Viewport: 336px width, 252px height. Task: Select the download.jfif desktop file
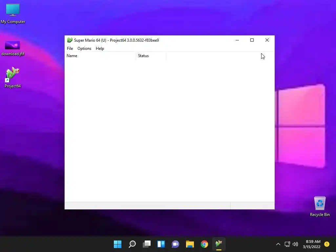[13, 49]
